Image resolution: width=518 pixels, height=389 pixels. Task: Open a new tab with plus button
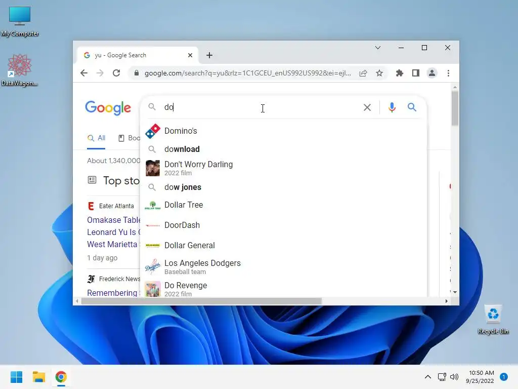pyautogui.click(x=209, y=55)
